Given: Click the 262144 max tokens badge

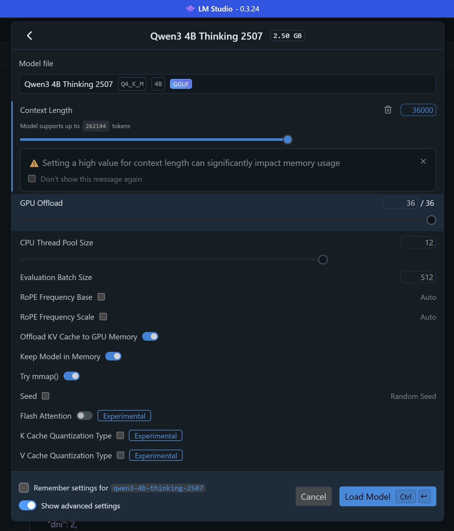Looking at the screenshot, I should coord(96,126).
